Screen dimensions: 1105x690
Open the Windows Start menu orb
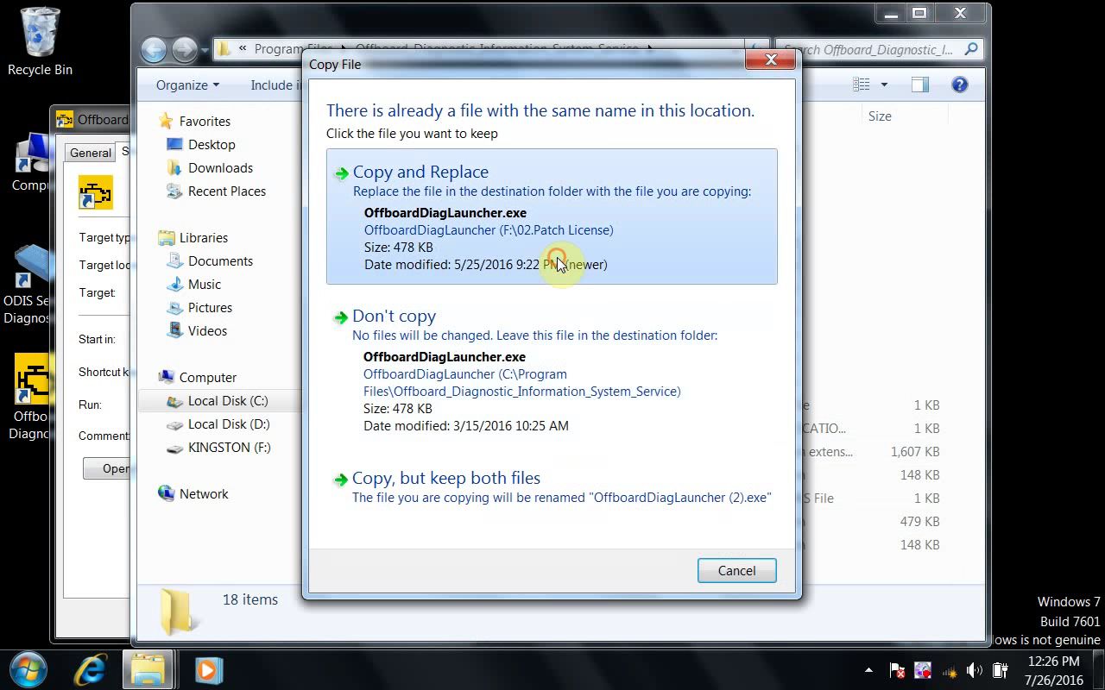30,669
